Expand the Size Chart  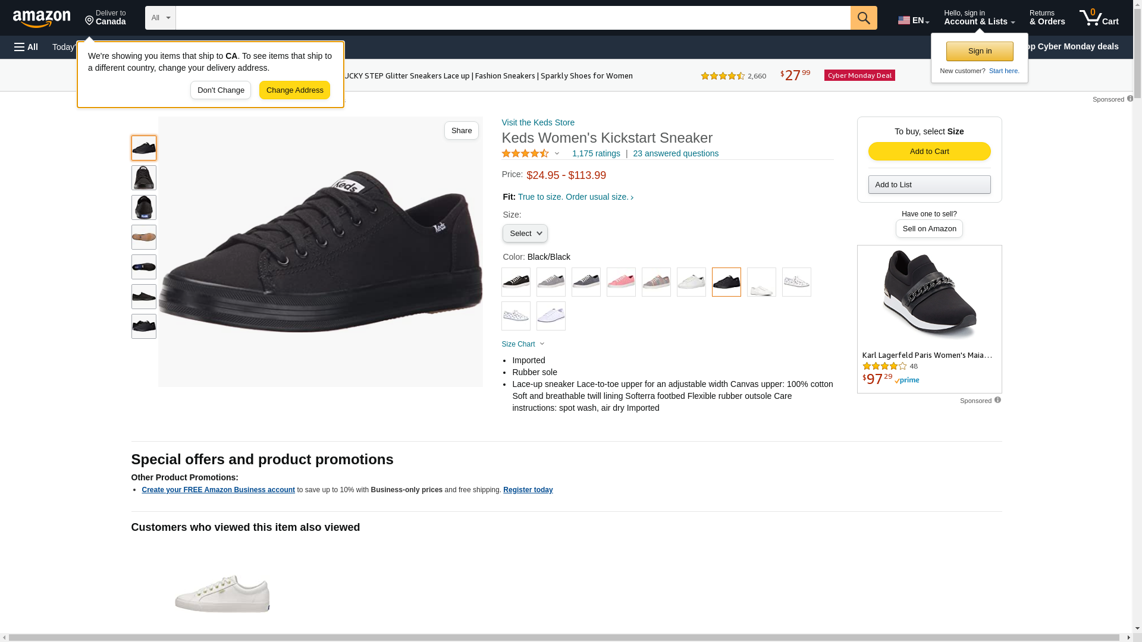point(523,344)
